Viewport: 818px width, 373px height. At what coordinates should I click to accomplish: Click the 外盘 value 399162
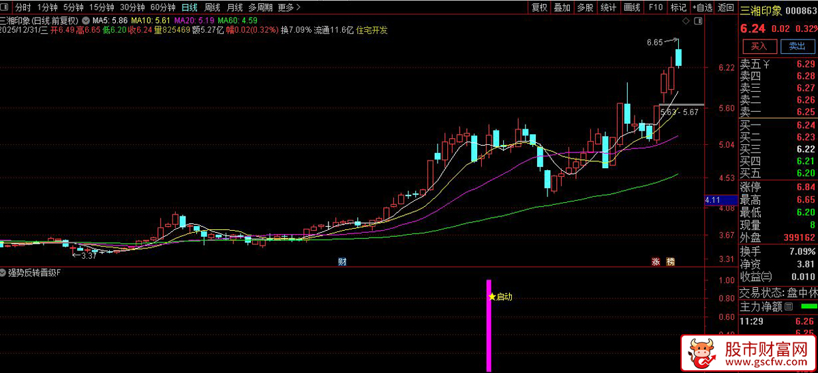tap(798, 238)
